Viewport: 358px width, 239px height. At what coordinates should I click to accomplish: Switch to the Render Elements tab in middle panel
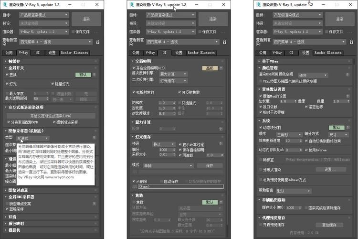pos(201,53)
